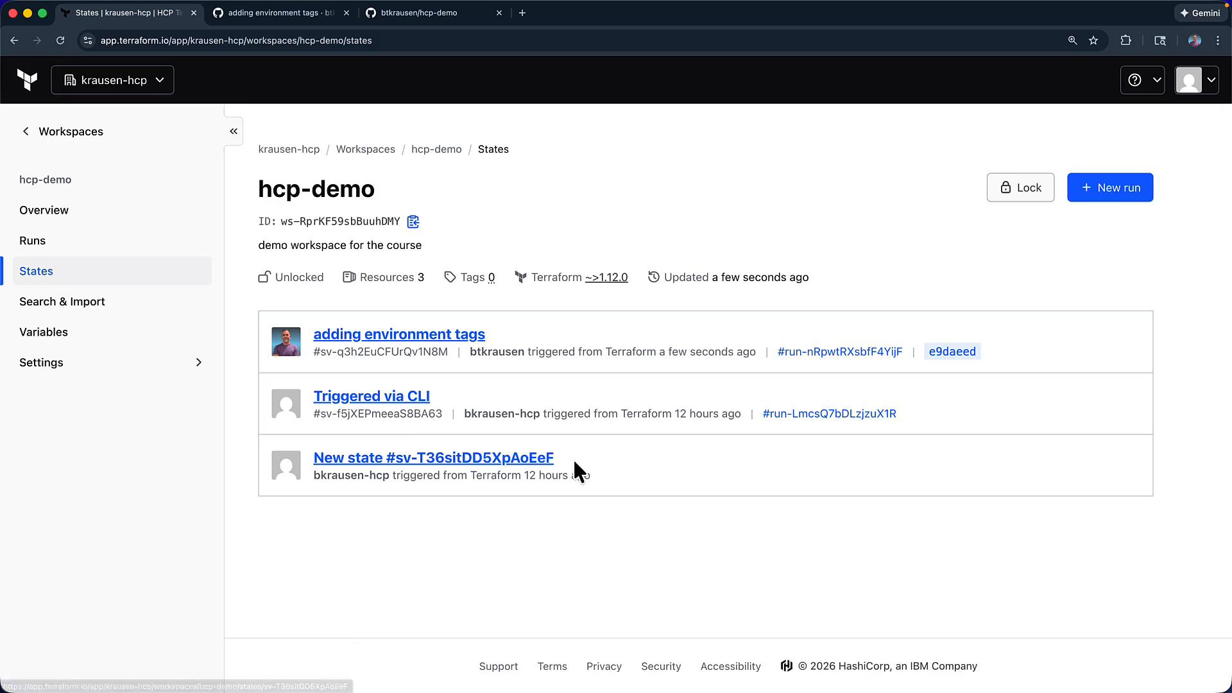
Task: Click hcp-demo breadcrumb link
Action: 436,149
